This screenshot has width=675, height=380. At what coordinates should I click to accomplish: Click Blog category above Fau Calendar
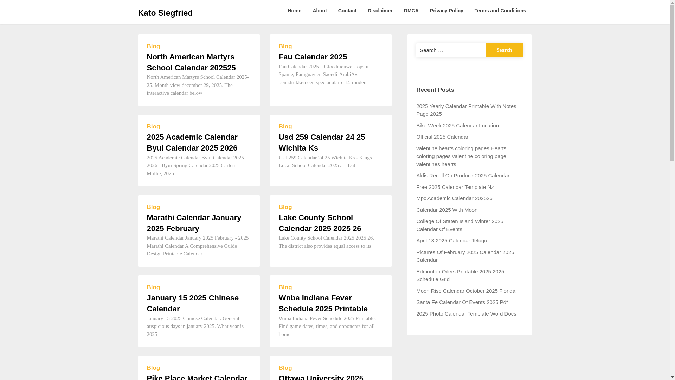pos(285,46)
